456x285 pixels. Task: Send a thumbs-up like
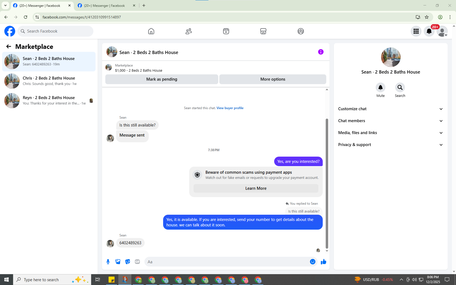pos(324,262)
